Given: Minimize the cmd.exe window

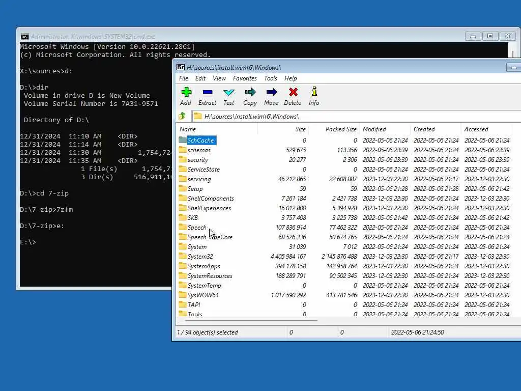Looking at the screenshot, I should tap(473, 36).
